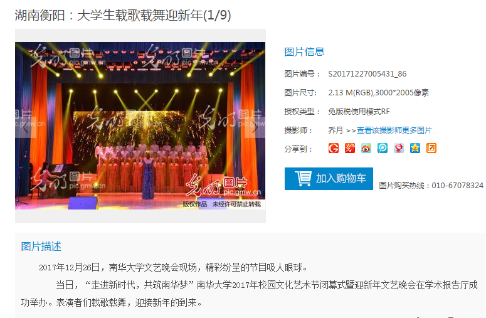Share photo to Tencent Weibo
The height and width of the screenshot is (318, 486).
383,148
